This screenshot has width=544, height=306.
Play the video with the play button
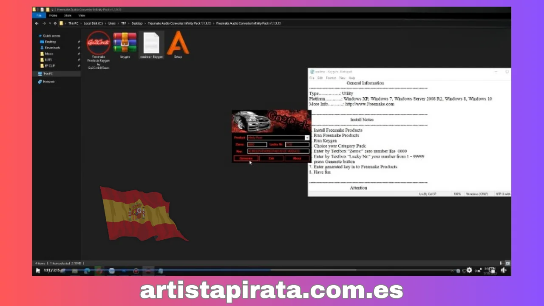[38, 270]
